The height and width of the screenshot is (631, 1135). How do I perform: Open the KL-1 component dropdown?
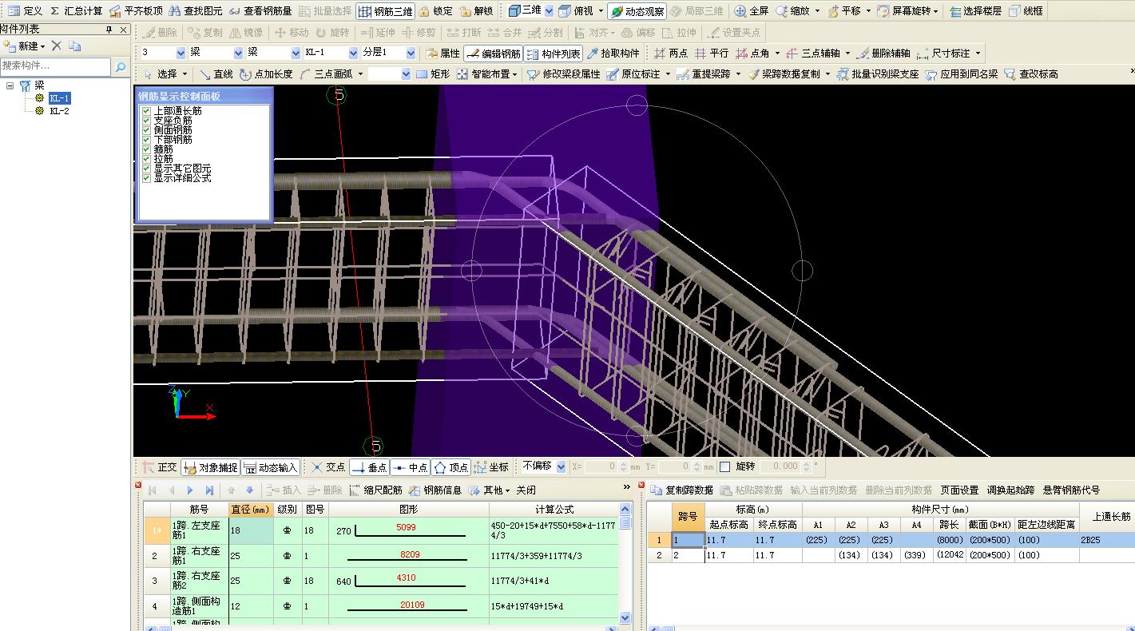352,53
